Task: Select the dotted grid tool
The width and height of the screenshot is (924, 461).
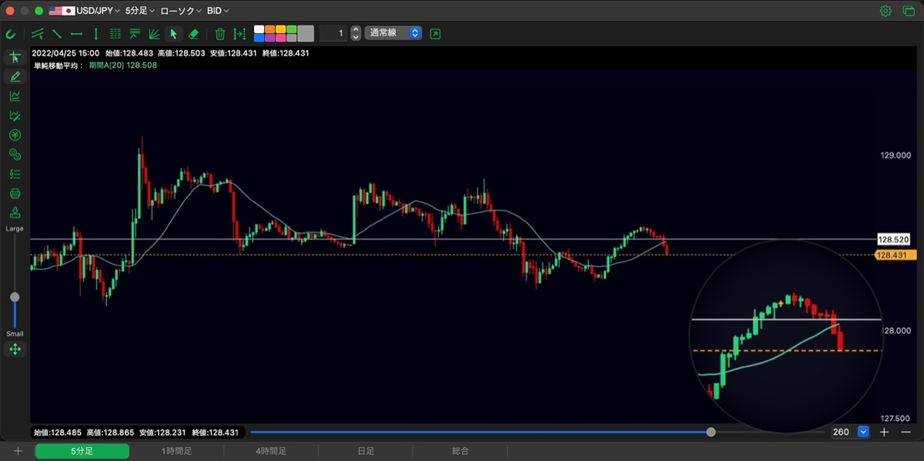Action: point(115,34)
